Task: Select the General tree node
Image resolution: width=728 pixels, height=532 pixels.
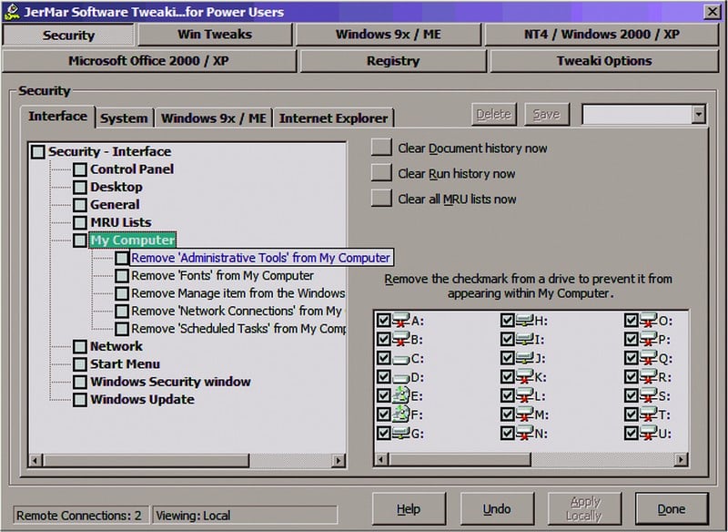Action: (x=115, y=204)
